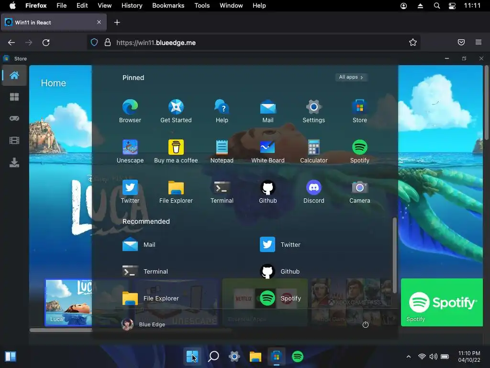Open a new Firefox tab
The width and height of the screenshot is (490, 368).
(117, 22)
